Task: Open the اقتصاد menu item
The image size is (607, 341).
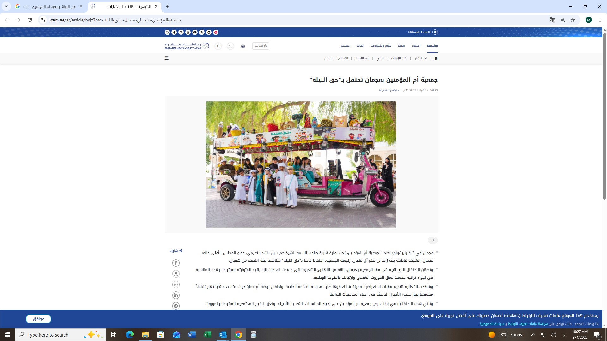Action: coord(416,46)
